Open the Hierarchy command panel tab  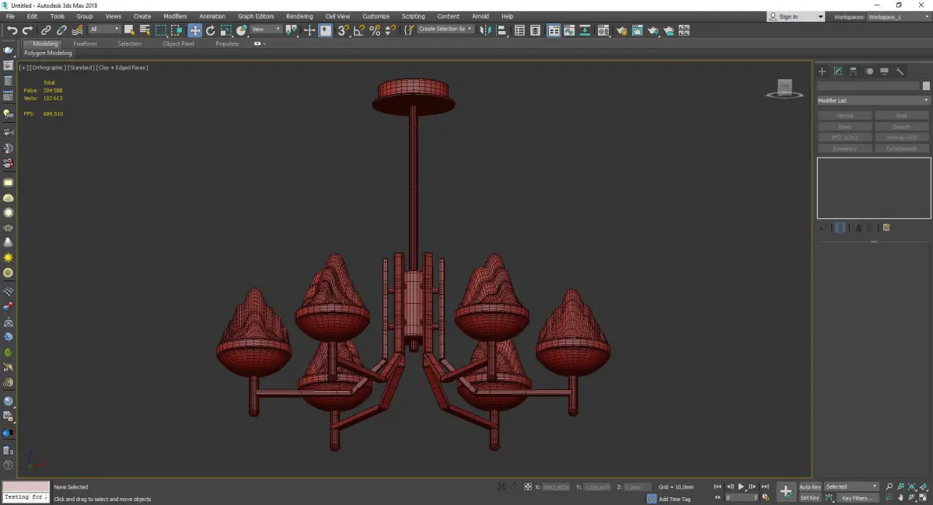[853, 71]
